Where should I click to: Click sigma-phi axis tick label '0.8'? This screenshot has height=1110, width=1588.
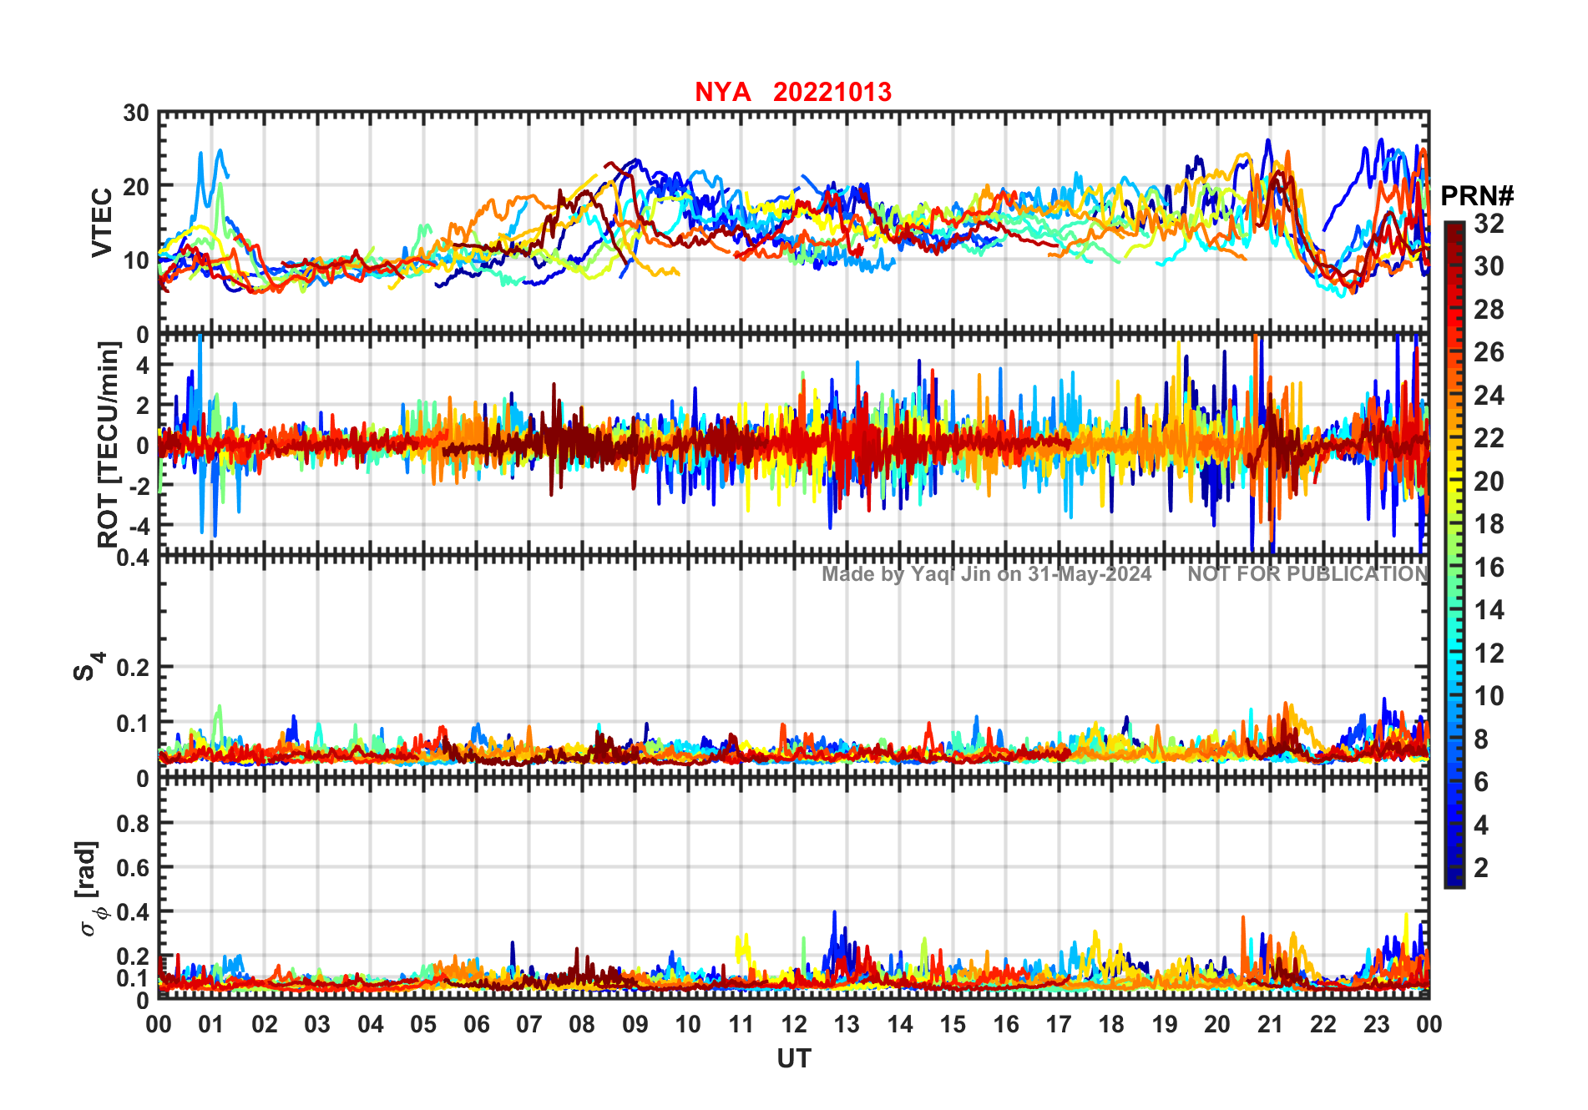(134, 824)
